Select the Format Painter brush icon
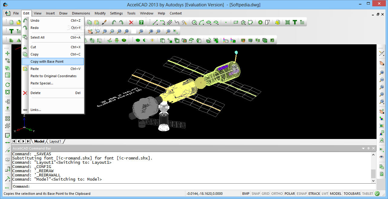This screenshot has width=388, height=199. pos(104,22)
